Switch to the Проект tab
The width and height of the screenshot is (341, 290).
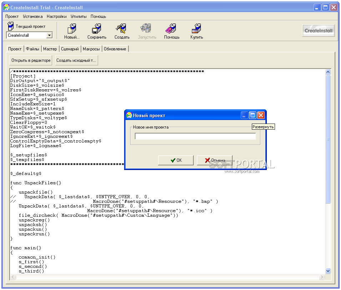(x=15, y=49)
